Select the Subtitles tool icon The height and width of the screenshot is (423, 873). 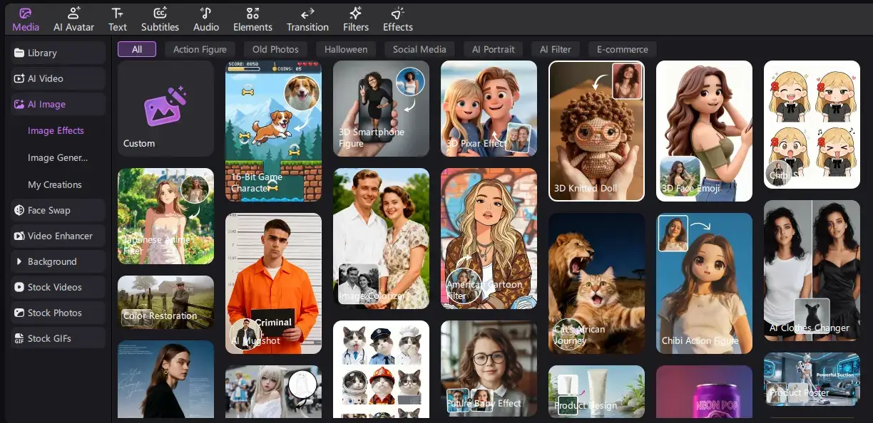tap(160, 13)
